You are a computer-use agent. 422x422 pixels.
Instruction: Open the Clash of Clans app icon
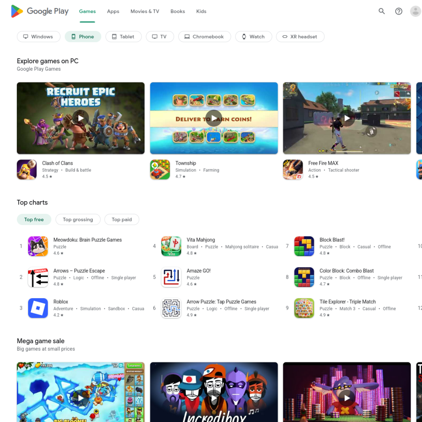pyautogui.click(x=27, y=170)
